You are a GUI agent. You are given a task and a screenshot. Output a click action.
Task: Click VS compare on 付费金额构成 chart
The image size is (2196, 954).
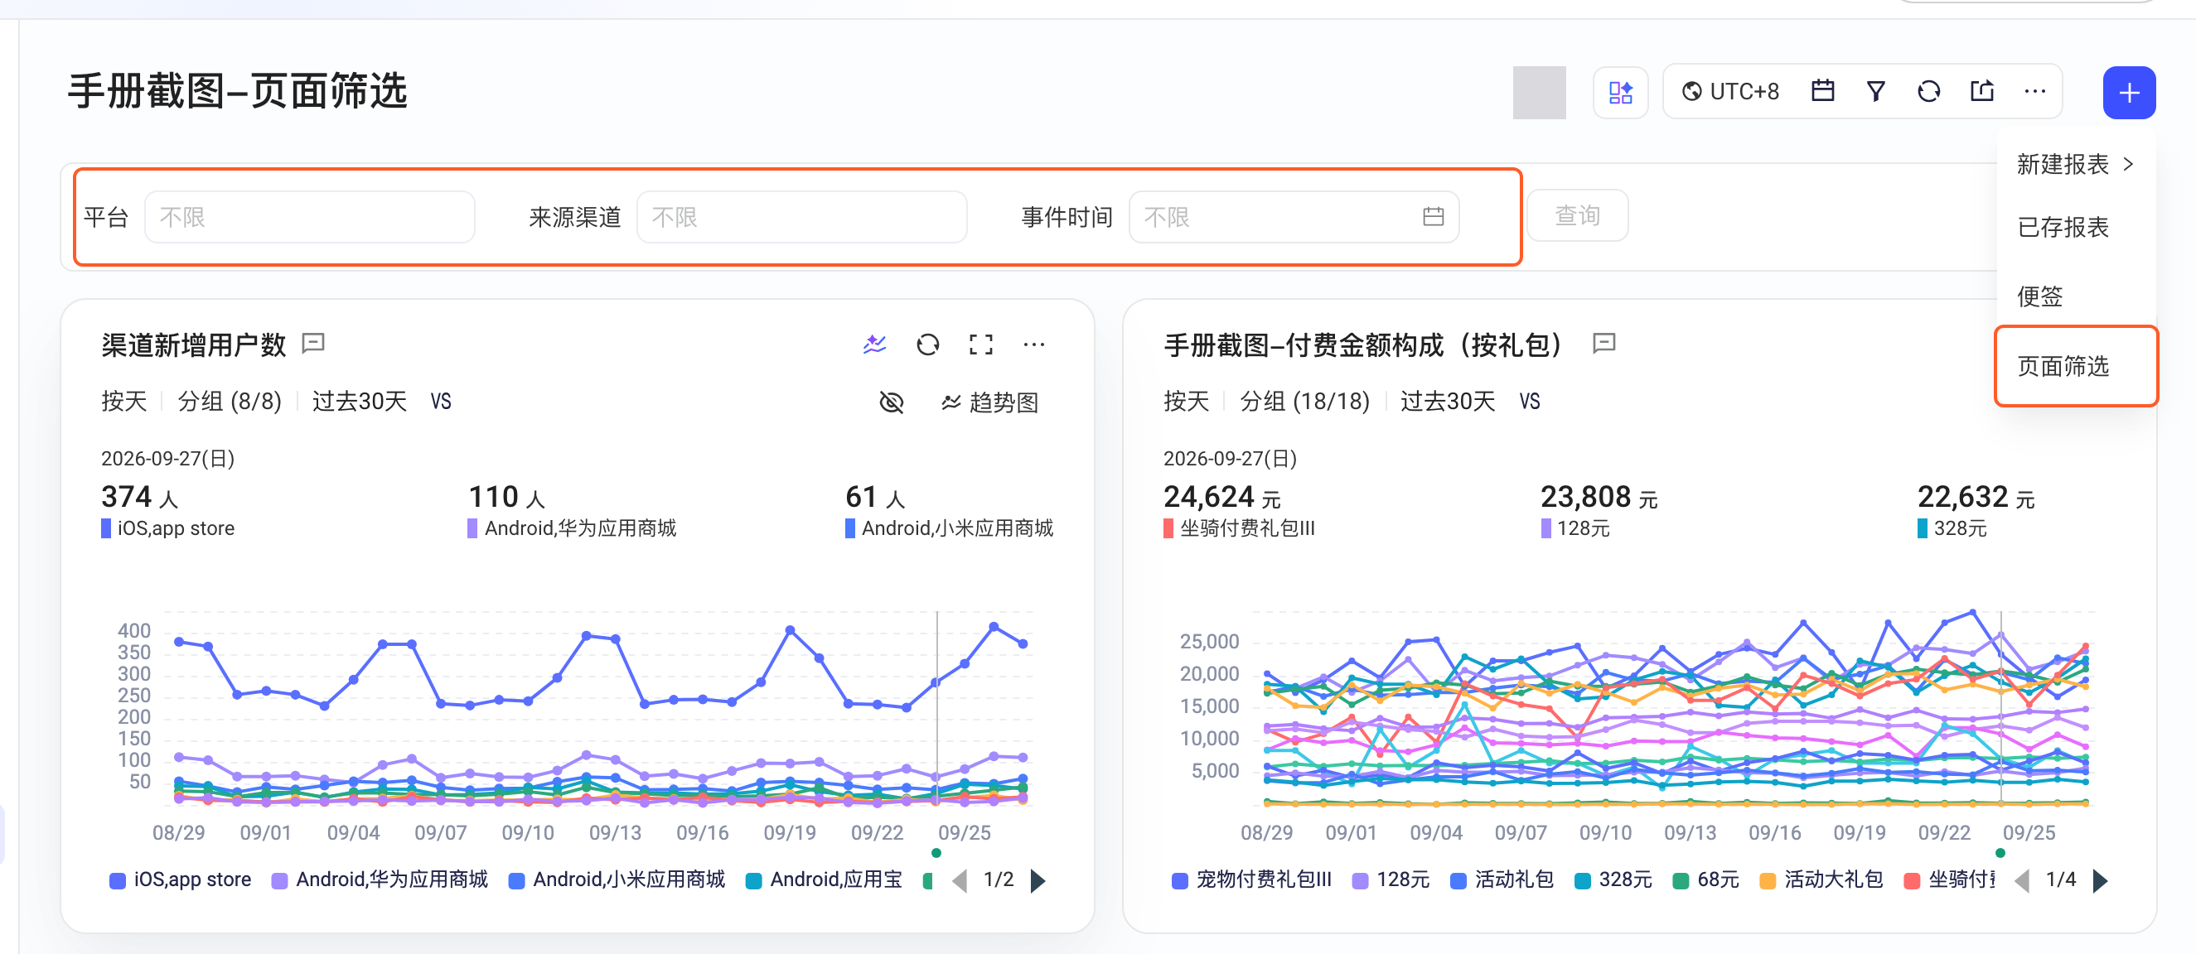tap(1530, 401)
